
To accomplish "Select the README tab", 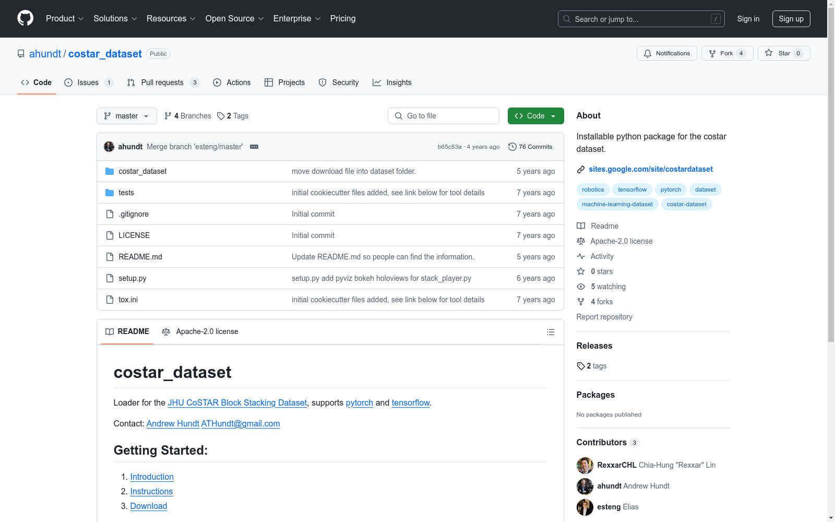I will (x=127, y=331).
